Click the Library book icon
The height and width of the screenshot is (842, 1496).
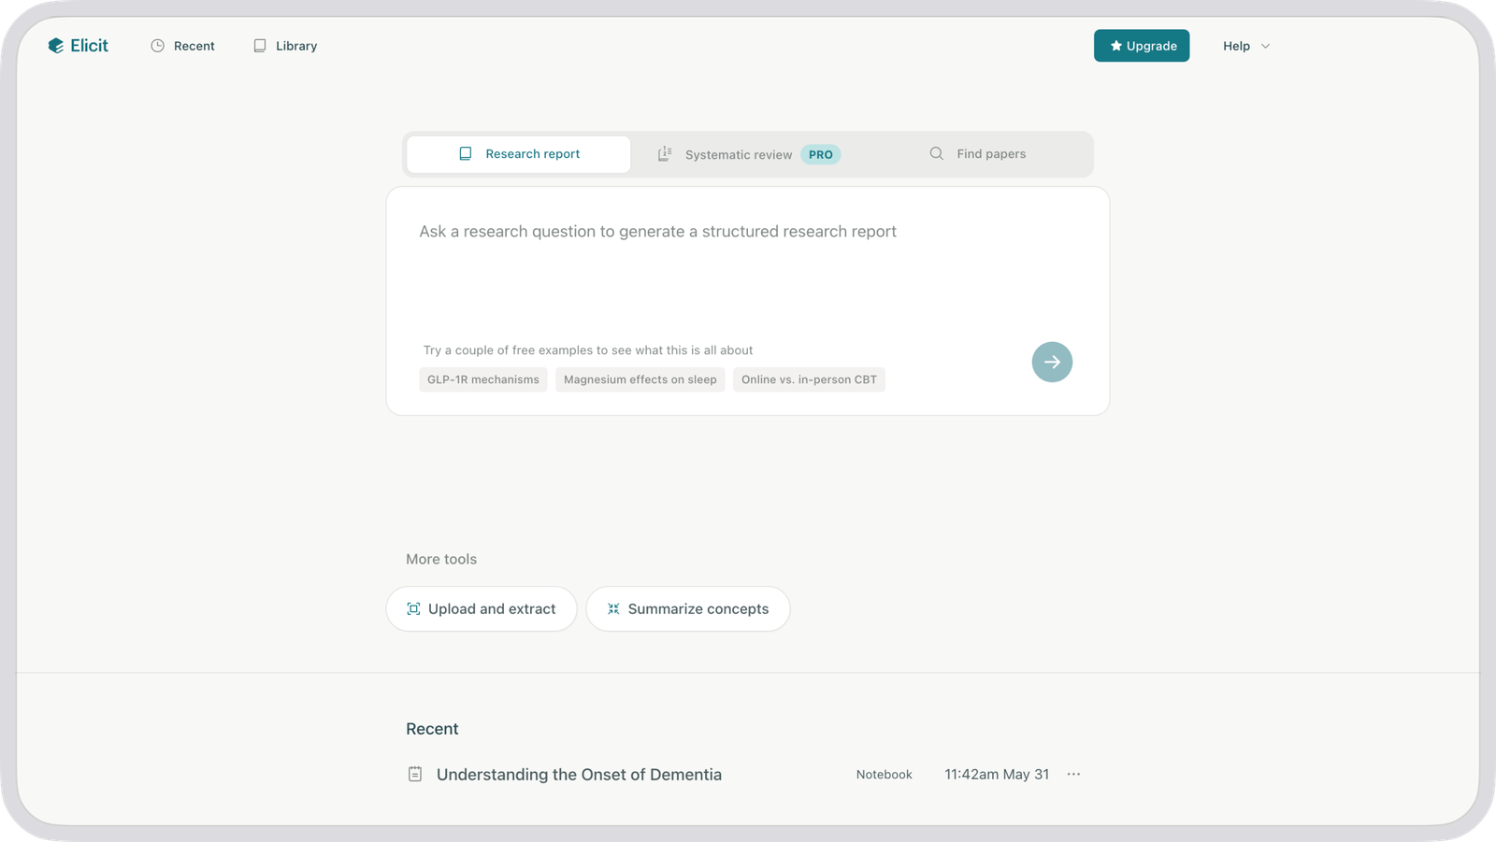tap(260, 46)
